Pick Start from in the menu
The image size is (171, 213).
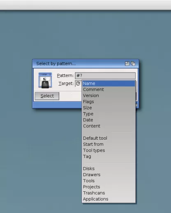coord(109,144)
